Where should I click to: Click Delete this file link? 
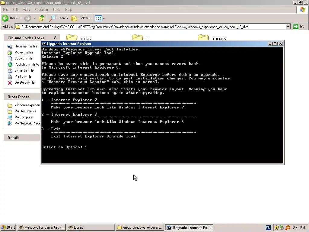pos(24,82)
